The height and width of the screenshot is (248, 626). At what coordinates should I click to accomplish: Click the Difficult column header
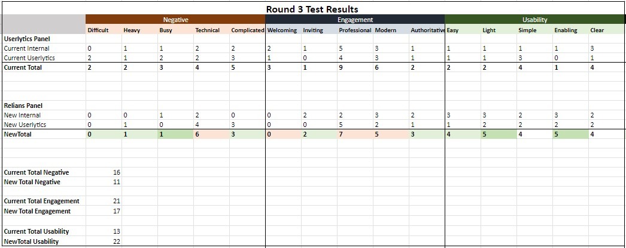pyautogui.click(x=98, y=30)
